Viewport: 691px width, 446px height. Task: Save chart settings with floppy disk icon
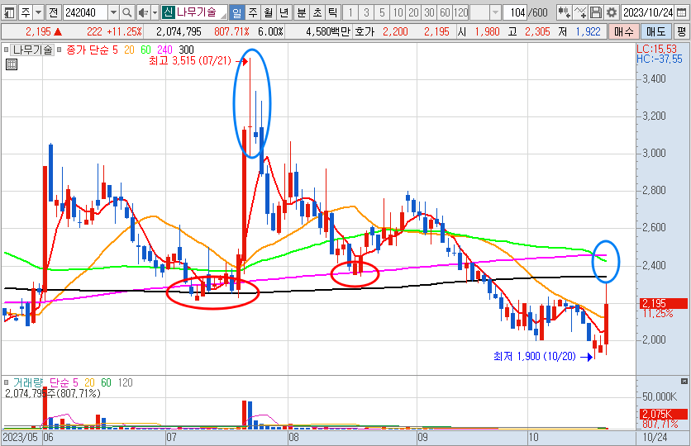pyautogui.click(x=596, y=12)
